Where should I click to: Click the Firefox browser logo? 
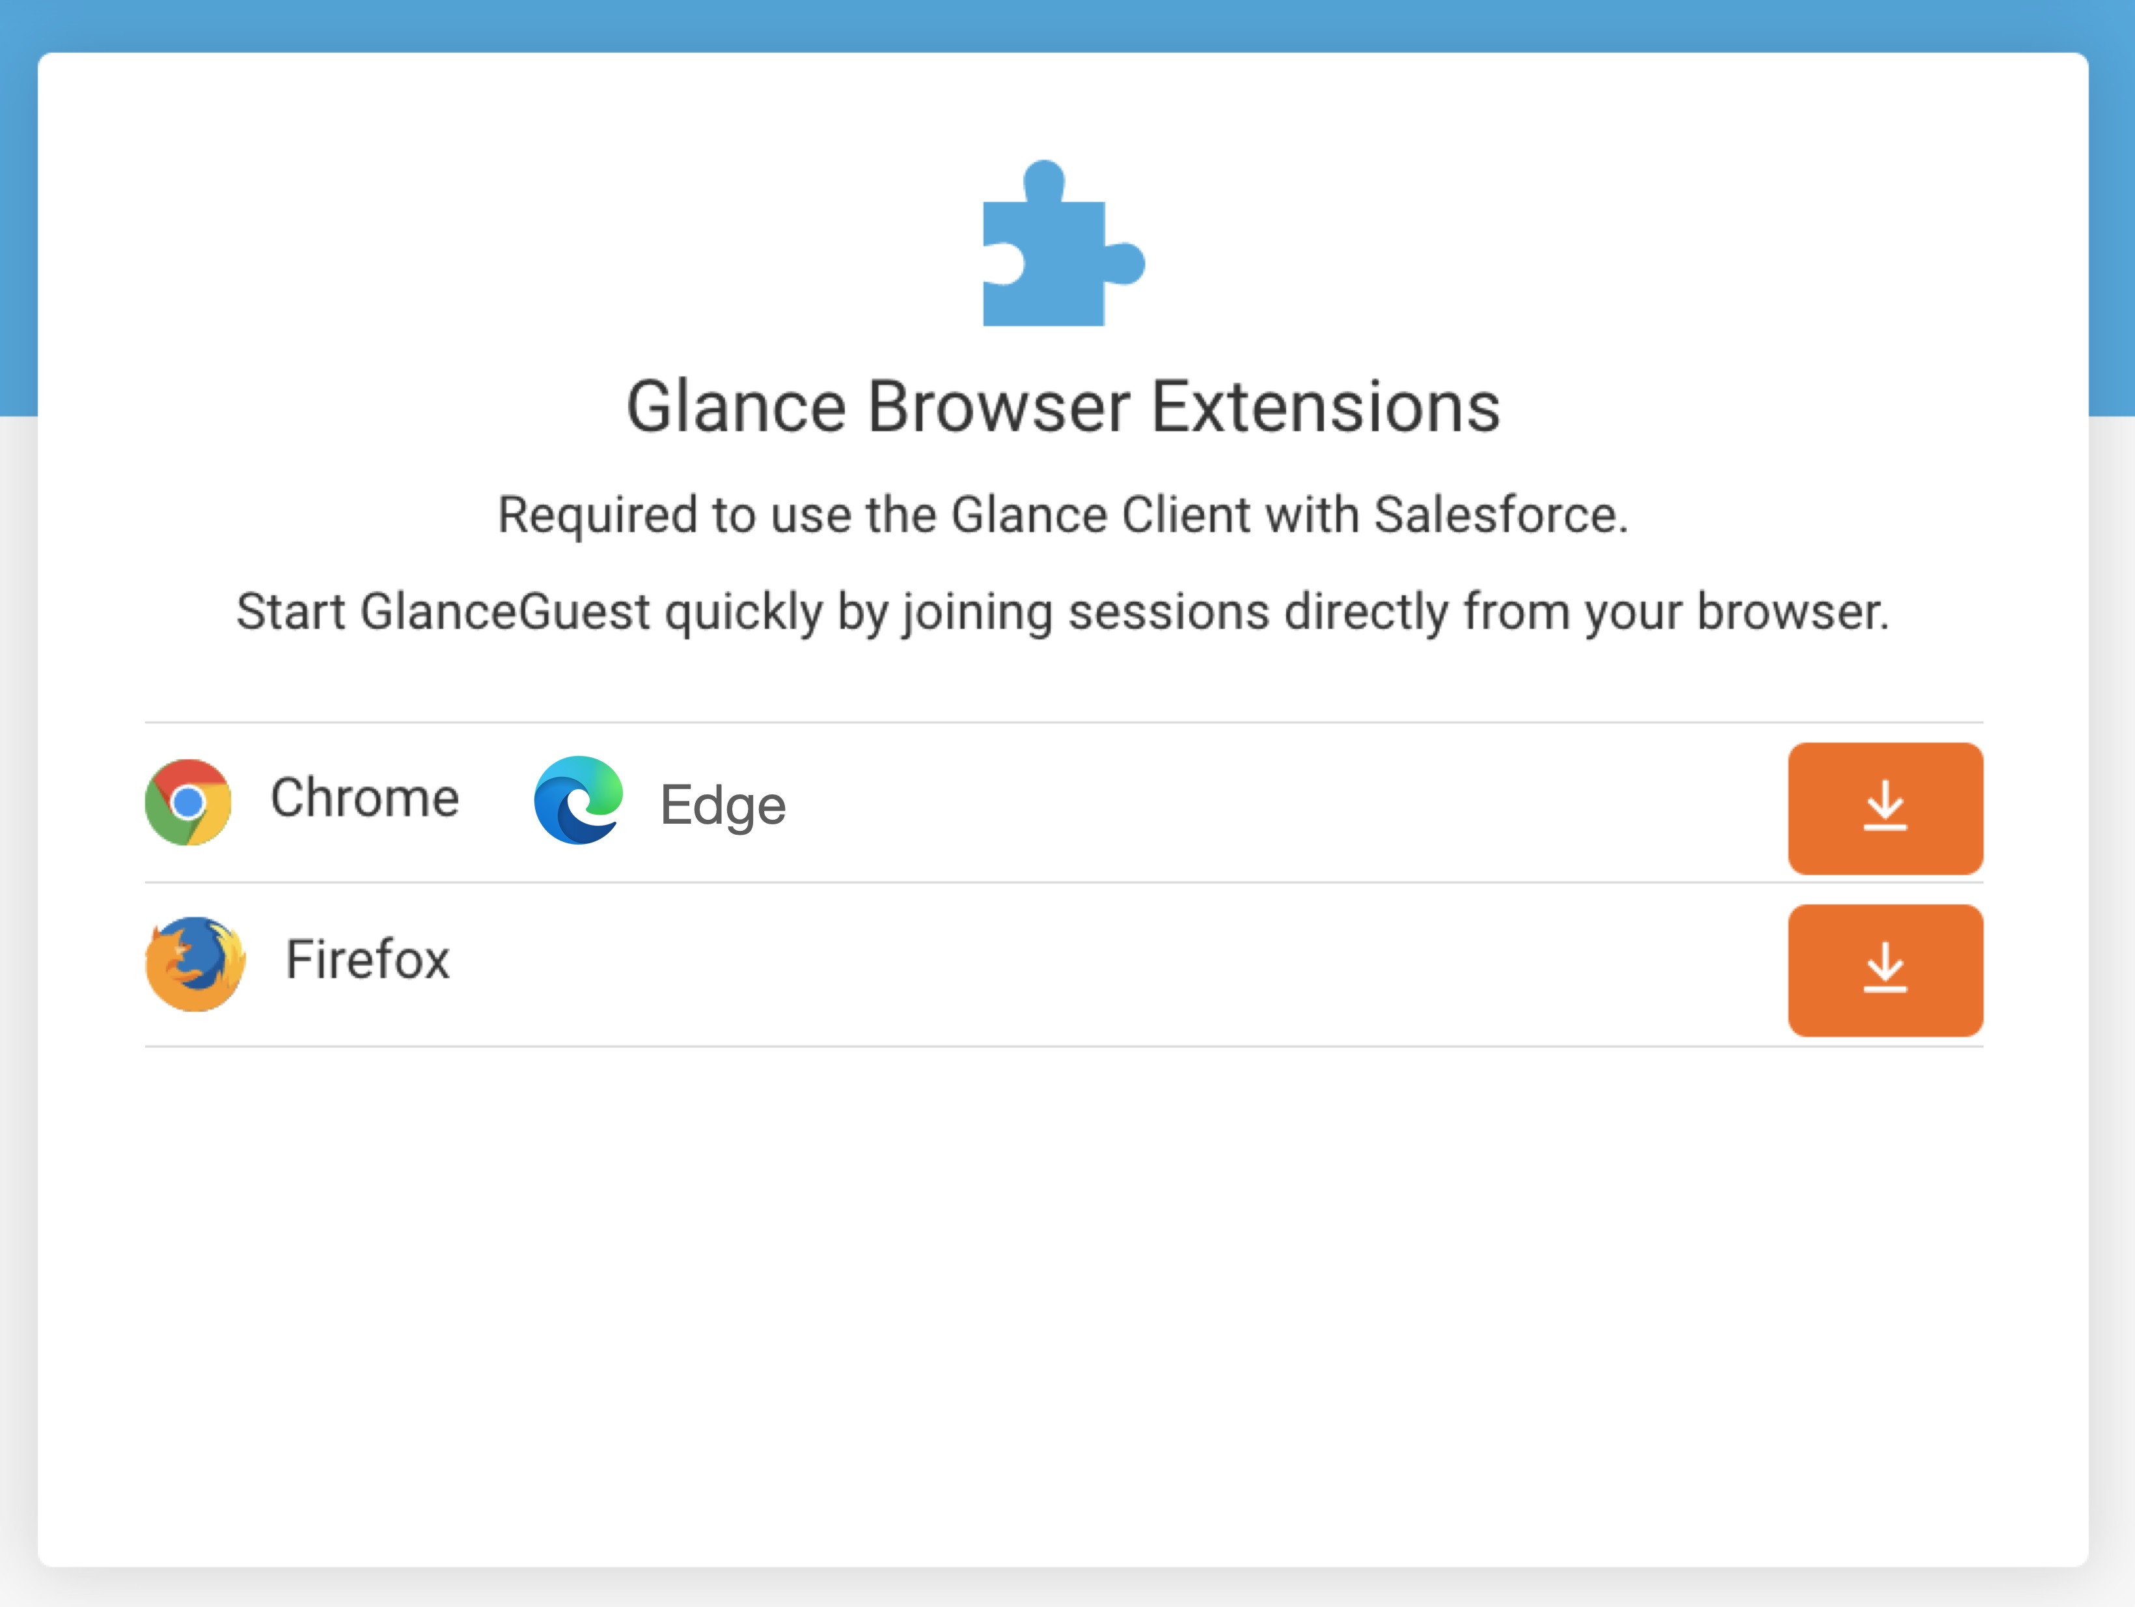point(195,963)
